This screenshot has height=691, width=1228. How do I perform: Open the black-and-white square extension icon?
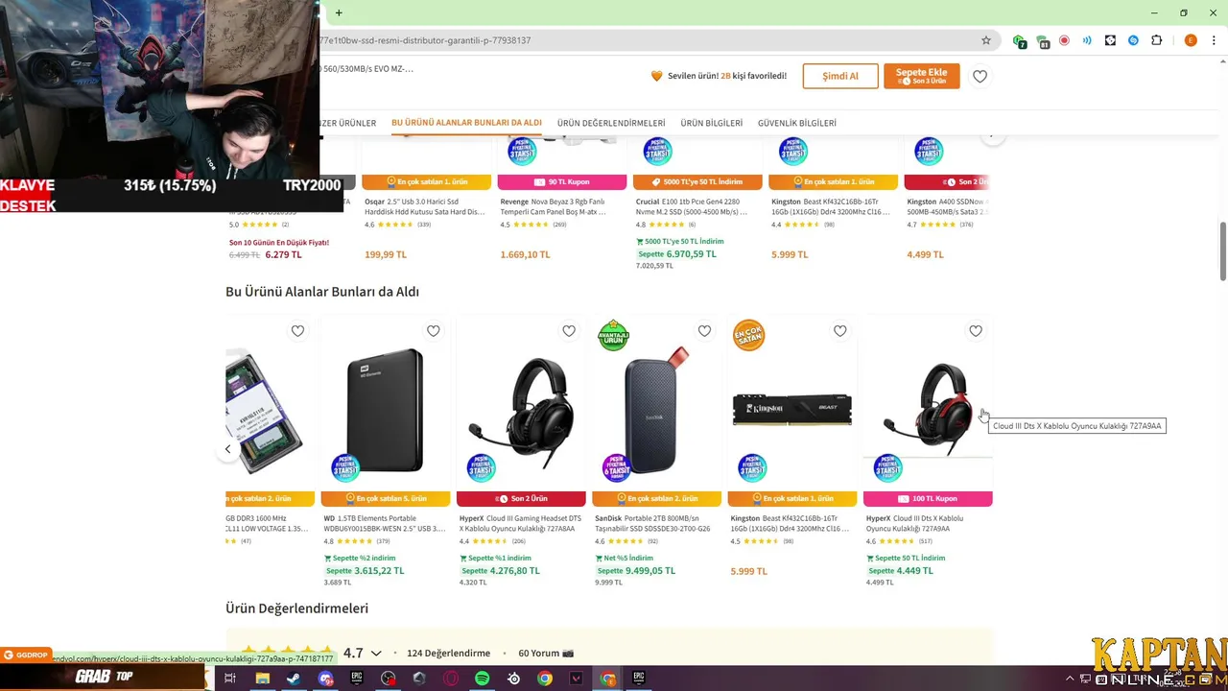click(1110, 40)
